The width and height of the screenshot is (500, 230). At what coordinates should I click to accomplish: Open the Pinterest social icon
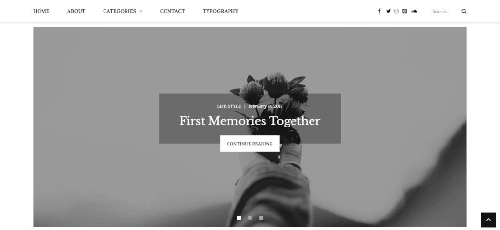tap(404, 11)
